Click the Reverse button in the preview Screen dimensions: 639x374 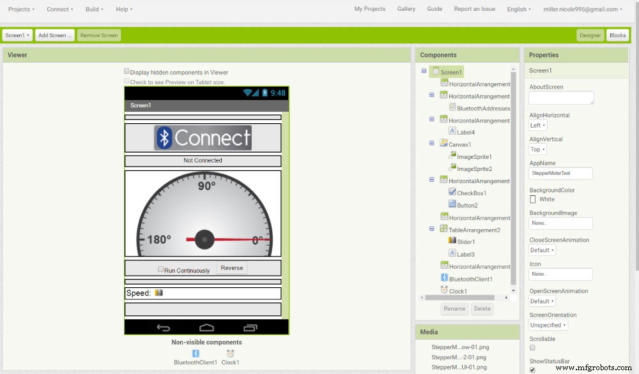[x=231, y=268]
